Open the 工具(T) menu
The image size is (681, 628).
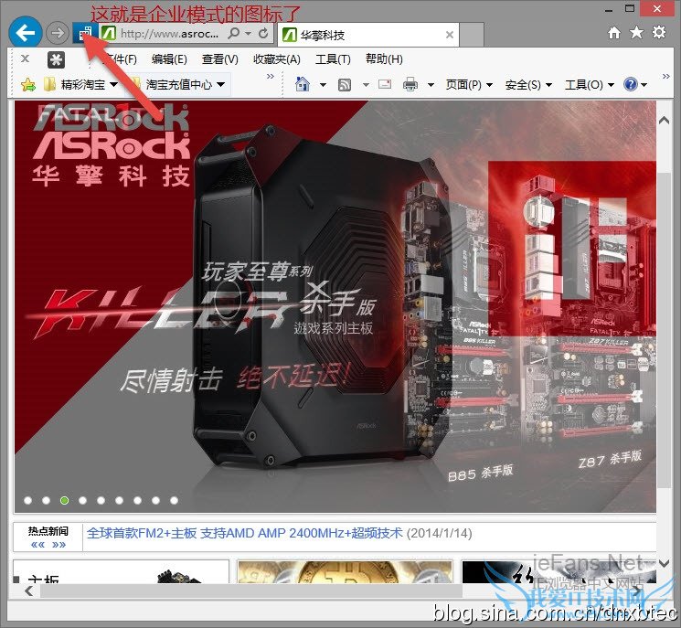333,59
